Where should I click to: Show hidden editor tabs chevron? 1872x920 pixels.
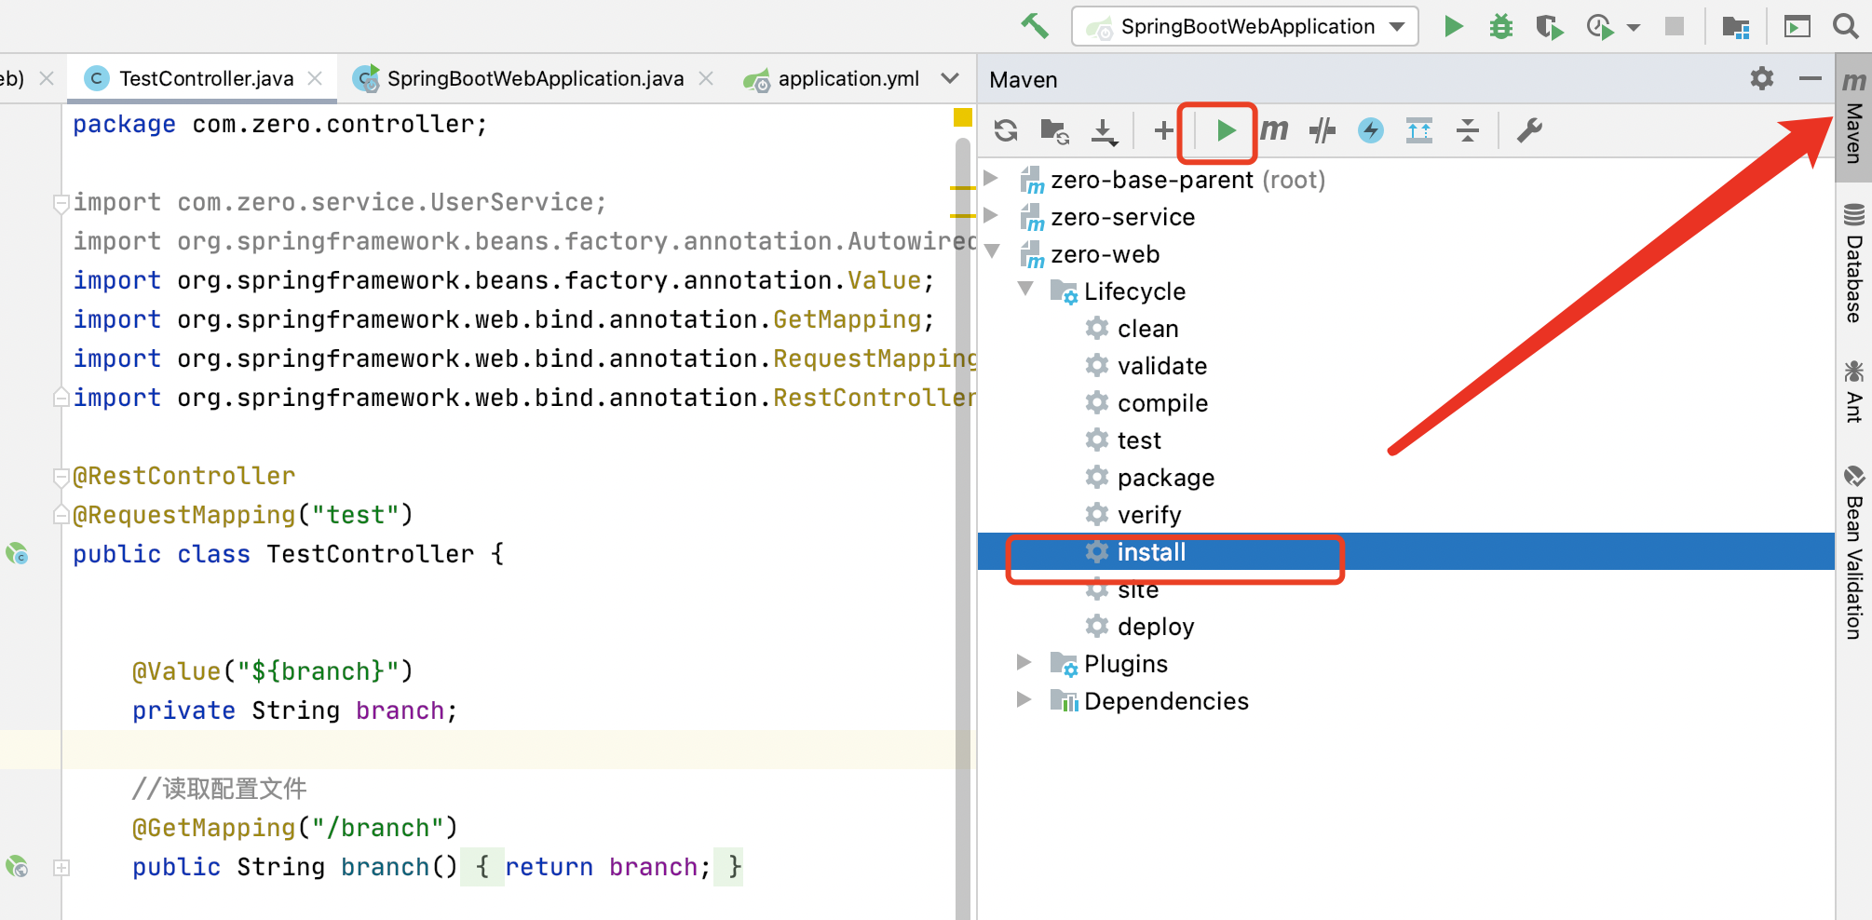pos(950,79)
